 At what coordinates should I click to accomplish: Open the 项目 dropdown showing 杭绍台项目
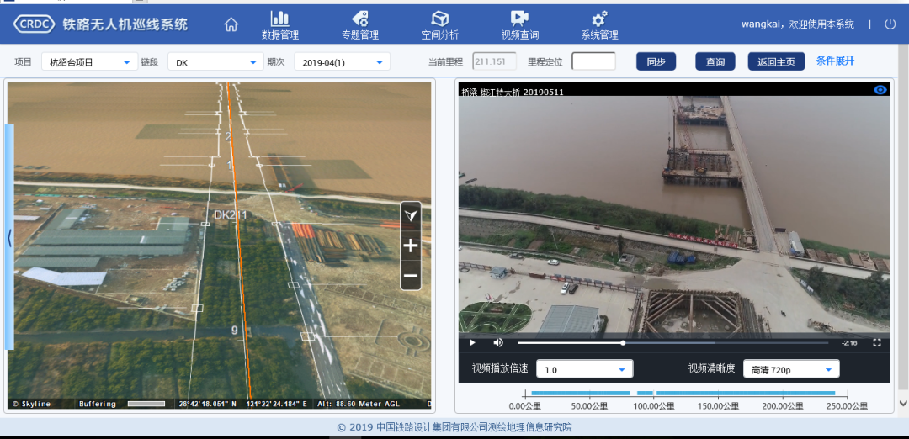[89, 62]
